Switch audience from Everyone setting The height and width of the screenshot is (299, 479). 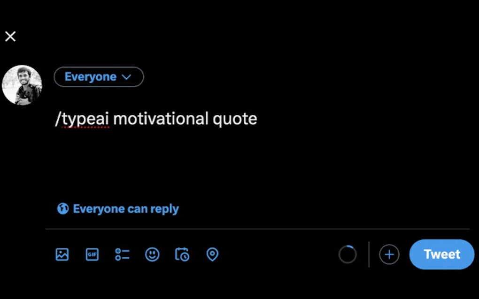tap(99, 76)
